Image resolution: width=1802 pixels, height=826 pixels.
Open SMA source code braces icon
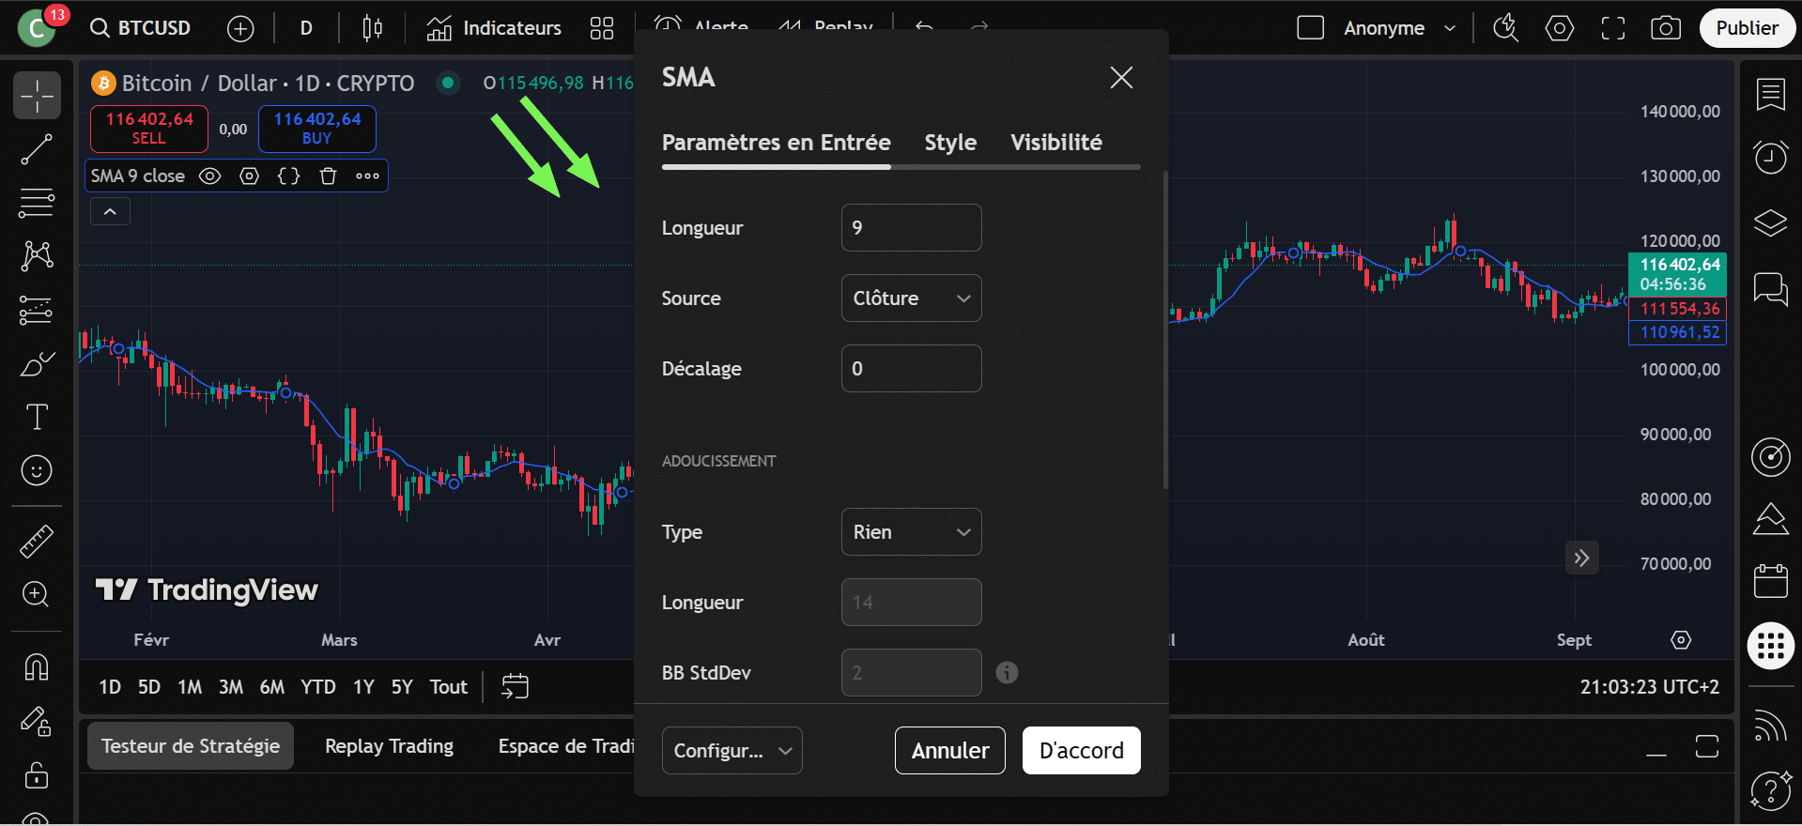point(289,176)
